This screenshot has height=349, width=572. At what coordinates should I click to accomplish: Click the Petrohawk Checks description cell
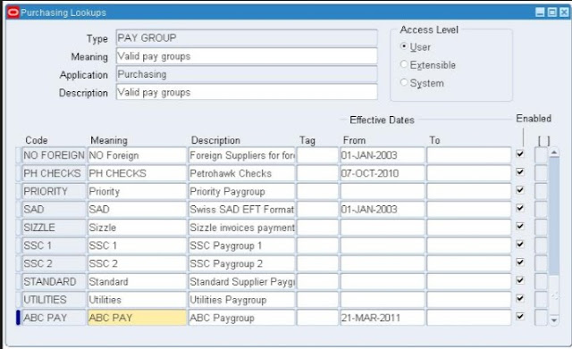[x=241, y=173]
